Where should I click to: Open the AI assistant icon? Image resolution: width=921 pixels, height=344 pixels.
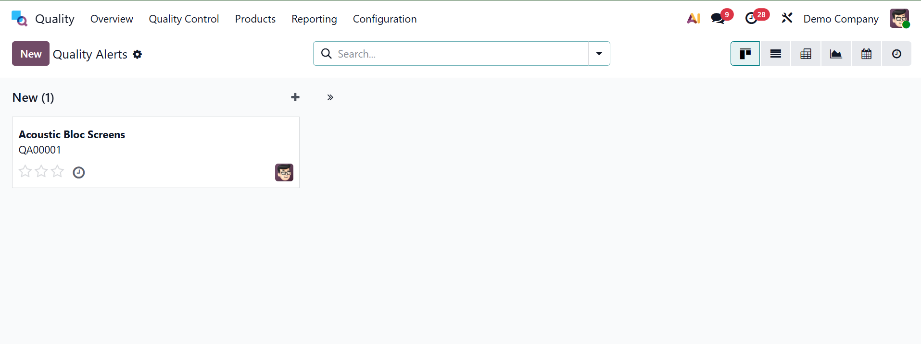click(693, 19)
